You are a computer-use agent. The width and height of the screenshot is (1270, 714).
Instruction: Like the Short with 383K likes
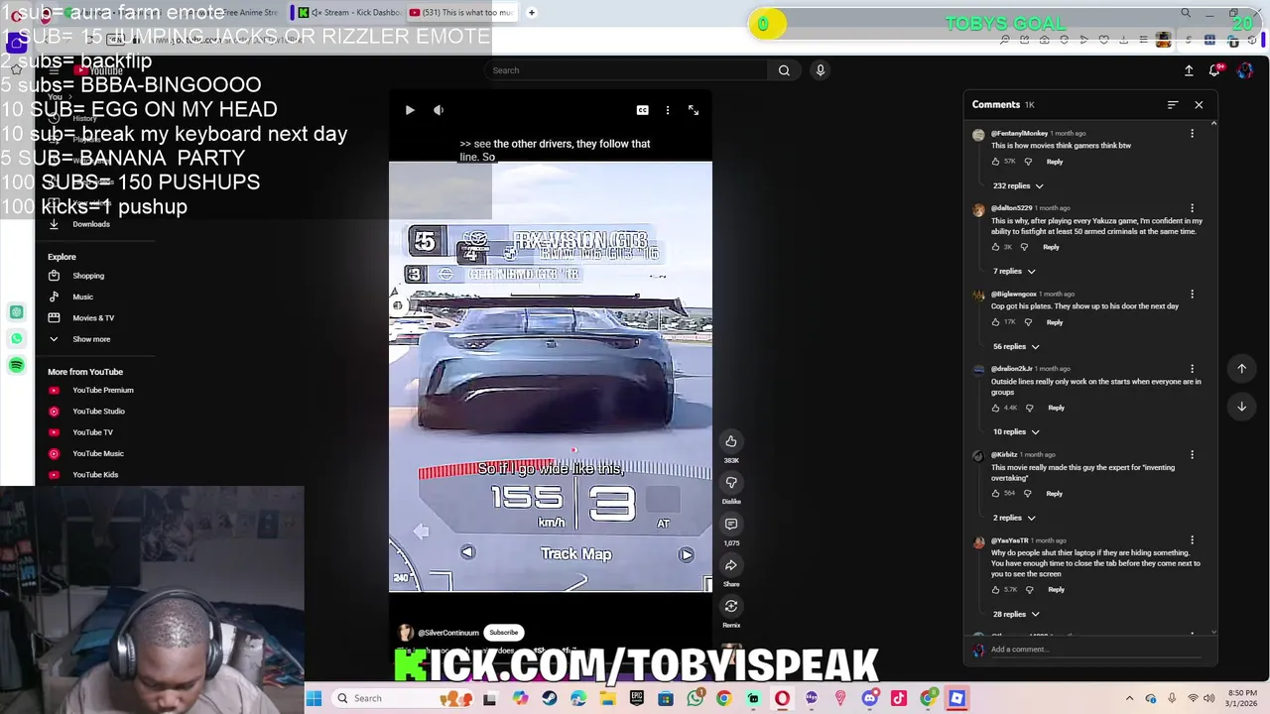tap(731, 441)
